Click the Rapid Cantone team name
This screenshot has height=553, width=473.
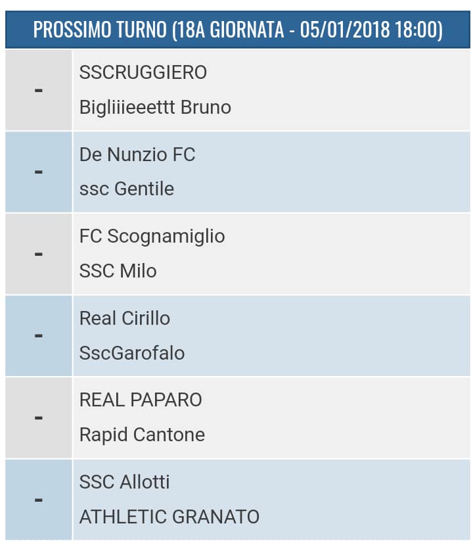tap(142, 435)
